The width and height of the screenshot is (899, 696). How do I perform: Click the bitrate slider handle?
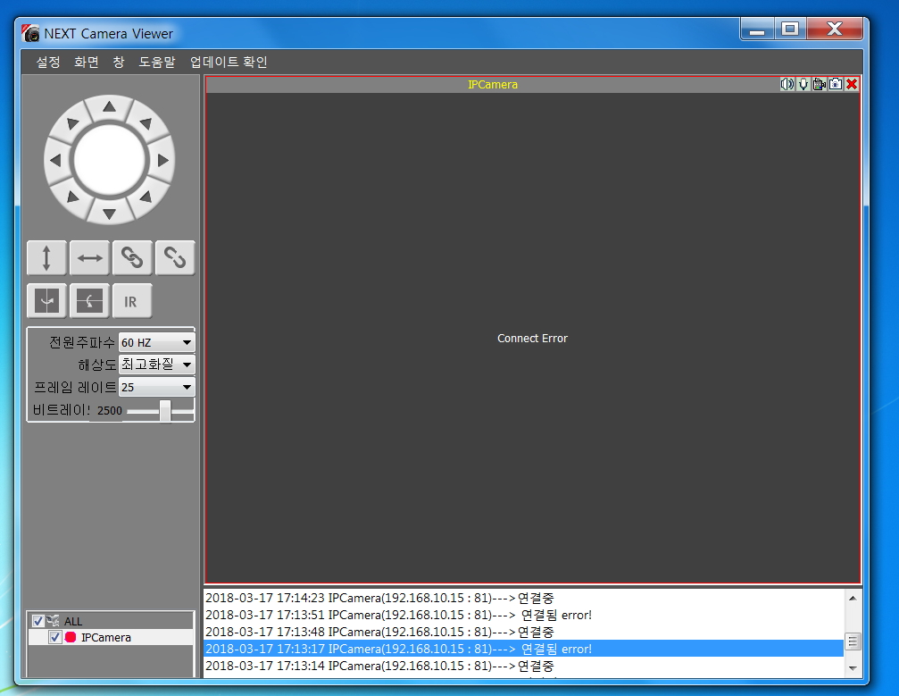click(x=165, y=411)
